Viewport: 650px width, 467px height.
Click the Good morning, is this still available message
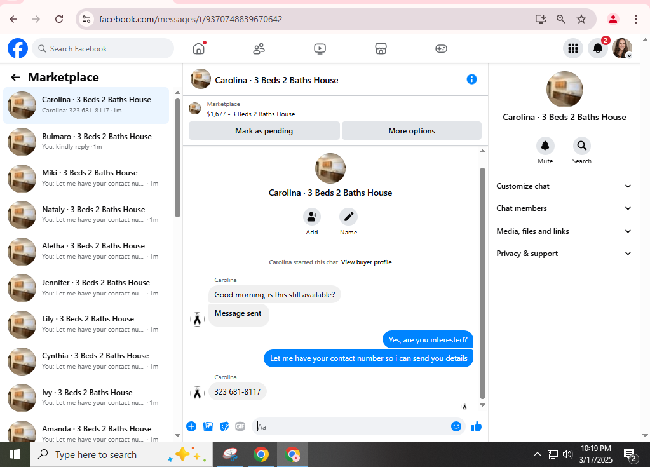[274, 295]
